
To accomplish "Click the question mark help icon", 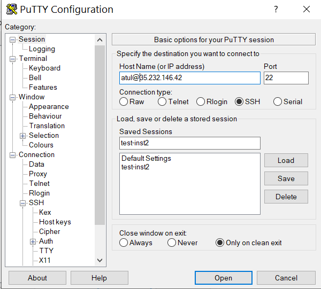I will click(276, 9).
